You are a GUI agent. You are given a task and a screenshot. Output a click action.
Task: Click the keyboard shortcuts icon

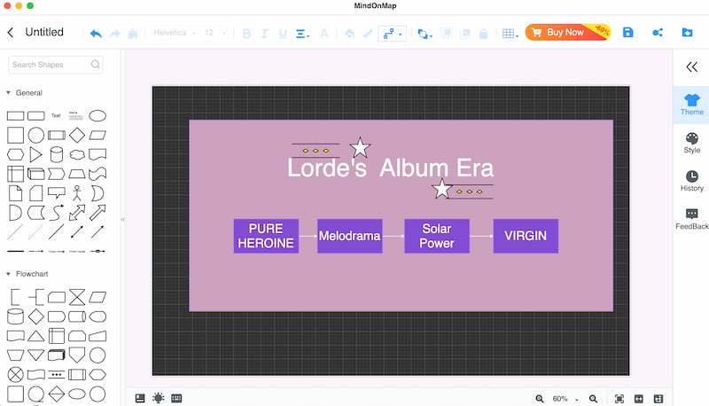tap(176, 398)
